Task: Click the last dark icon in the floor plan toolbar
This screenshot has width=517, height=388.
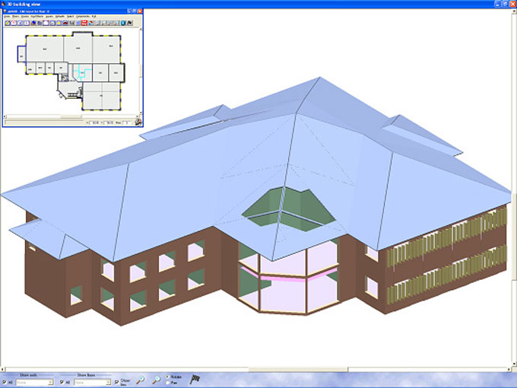Action: [130, 23]
